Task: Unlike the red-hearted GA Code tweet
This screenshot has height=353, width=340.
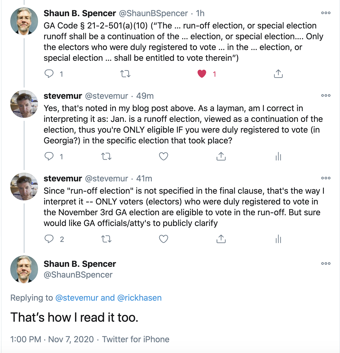Action: (x=202, y=74)
